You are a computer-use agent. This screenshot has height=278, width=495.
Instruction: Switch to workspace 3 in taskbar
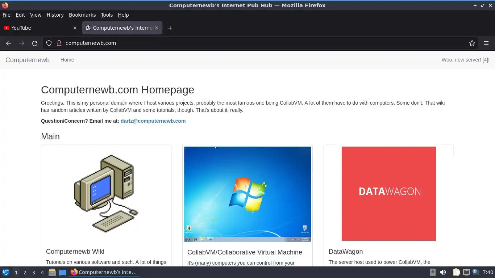pos(33,273)
